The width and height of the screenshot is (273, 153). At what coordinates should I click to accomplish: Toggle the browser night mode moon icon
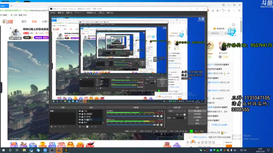pos(229,11)
